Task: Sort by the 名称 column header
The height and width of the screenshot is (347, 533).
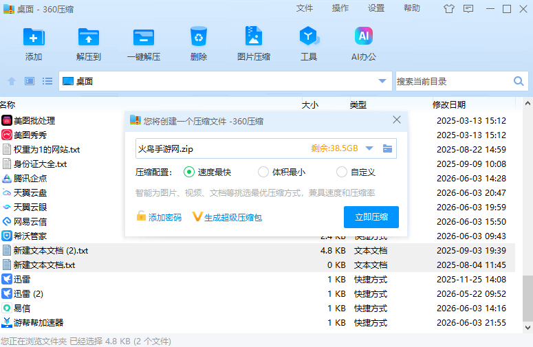Action: (x=8, y=105)
